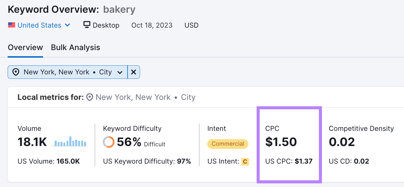Click the Keyword Difficulty gauge ring
Image resolution: width=404 pixels, height=187 pixels.
point(109,141)
